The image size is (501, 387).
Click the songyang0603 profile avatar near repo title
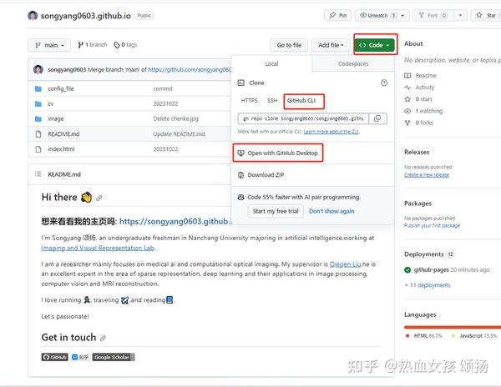coord(33,15)
